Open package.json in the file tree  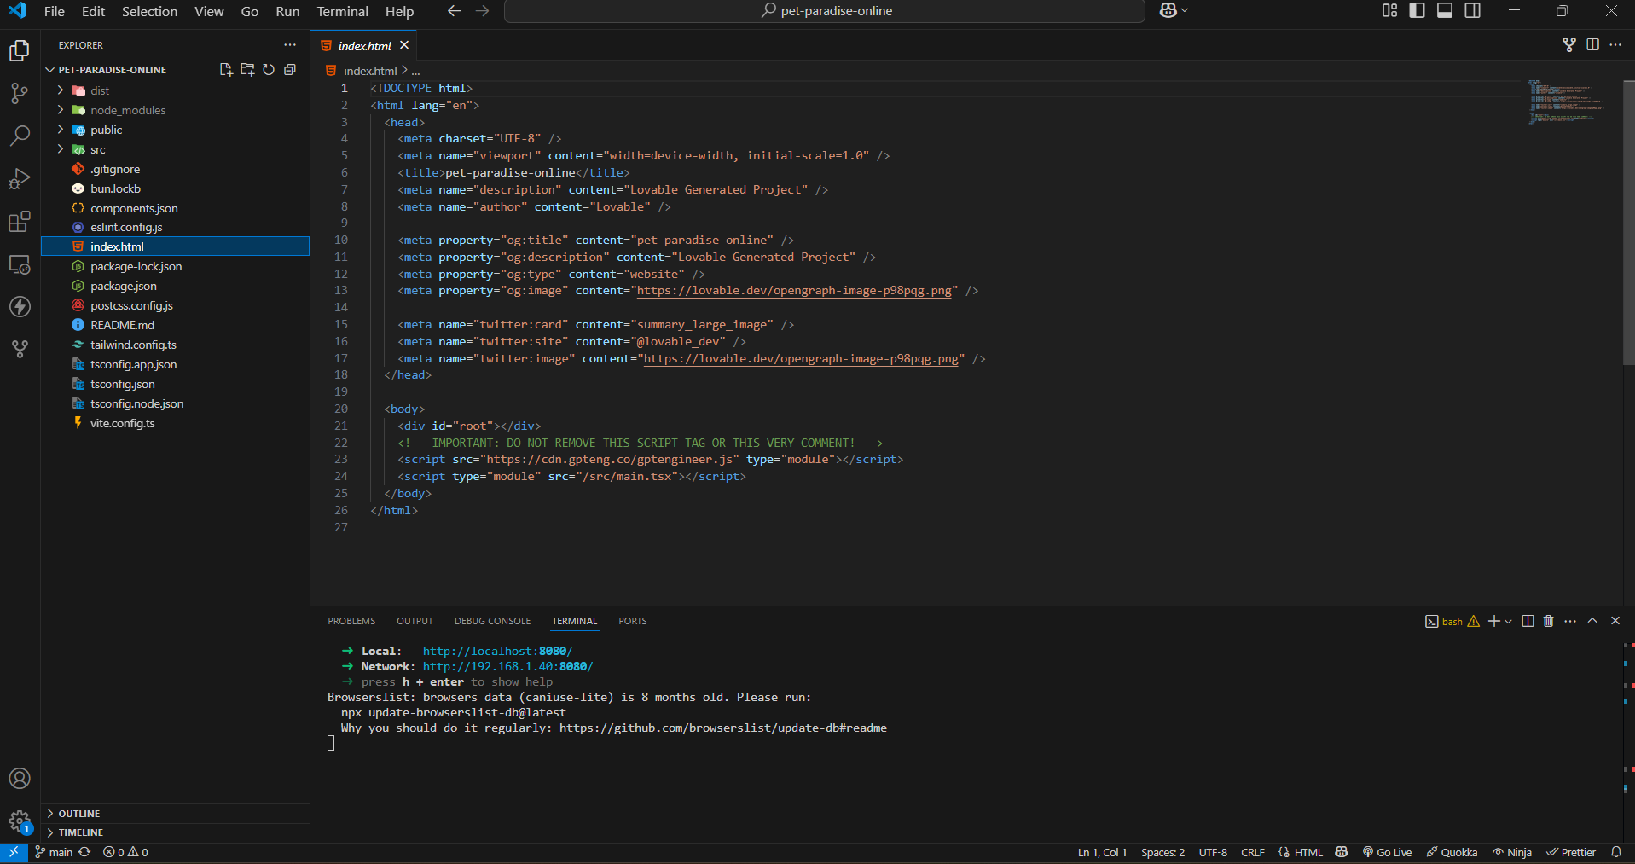point(124,286)
